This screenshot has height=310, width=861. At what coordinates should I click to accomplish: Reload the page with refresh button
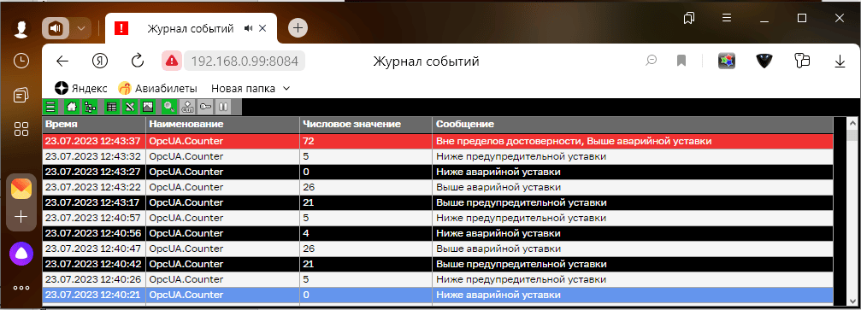pos(137,61)
